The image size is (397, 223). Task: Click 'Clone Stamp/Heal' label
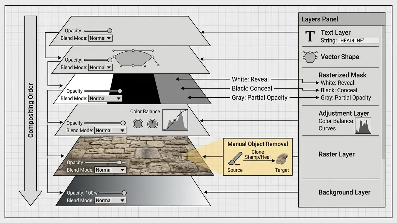258,155
